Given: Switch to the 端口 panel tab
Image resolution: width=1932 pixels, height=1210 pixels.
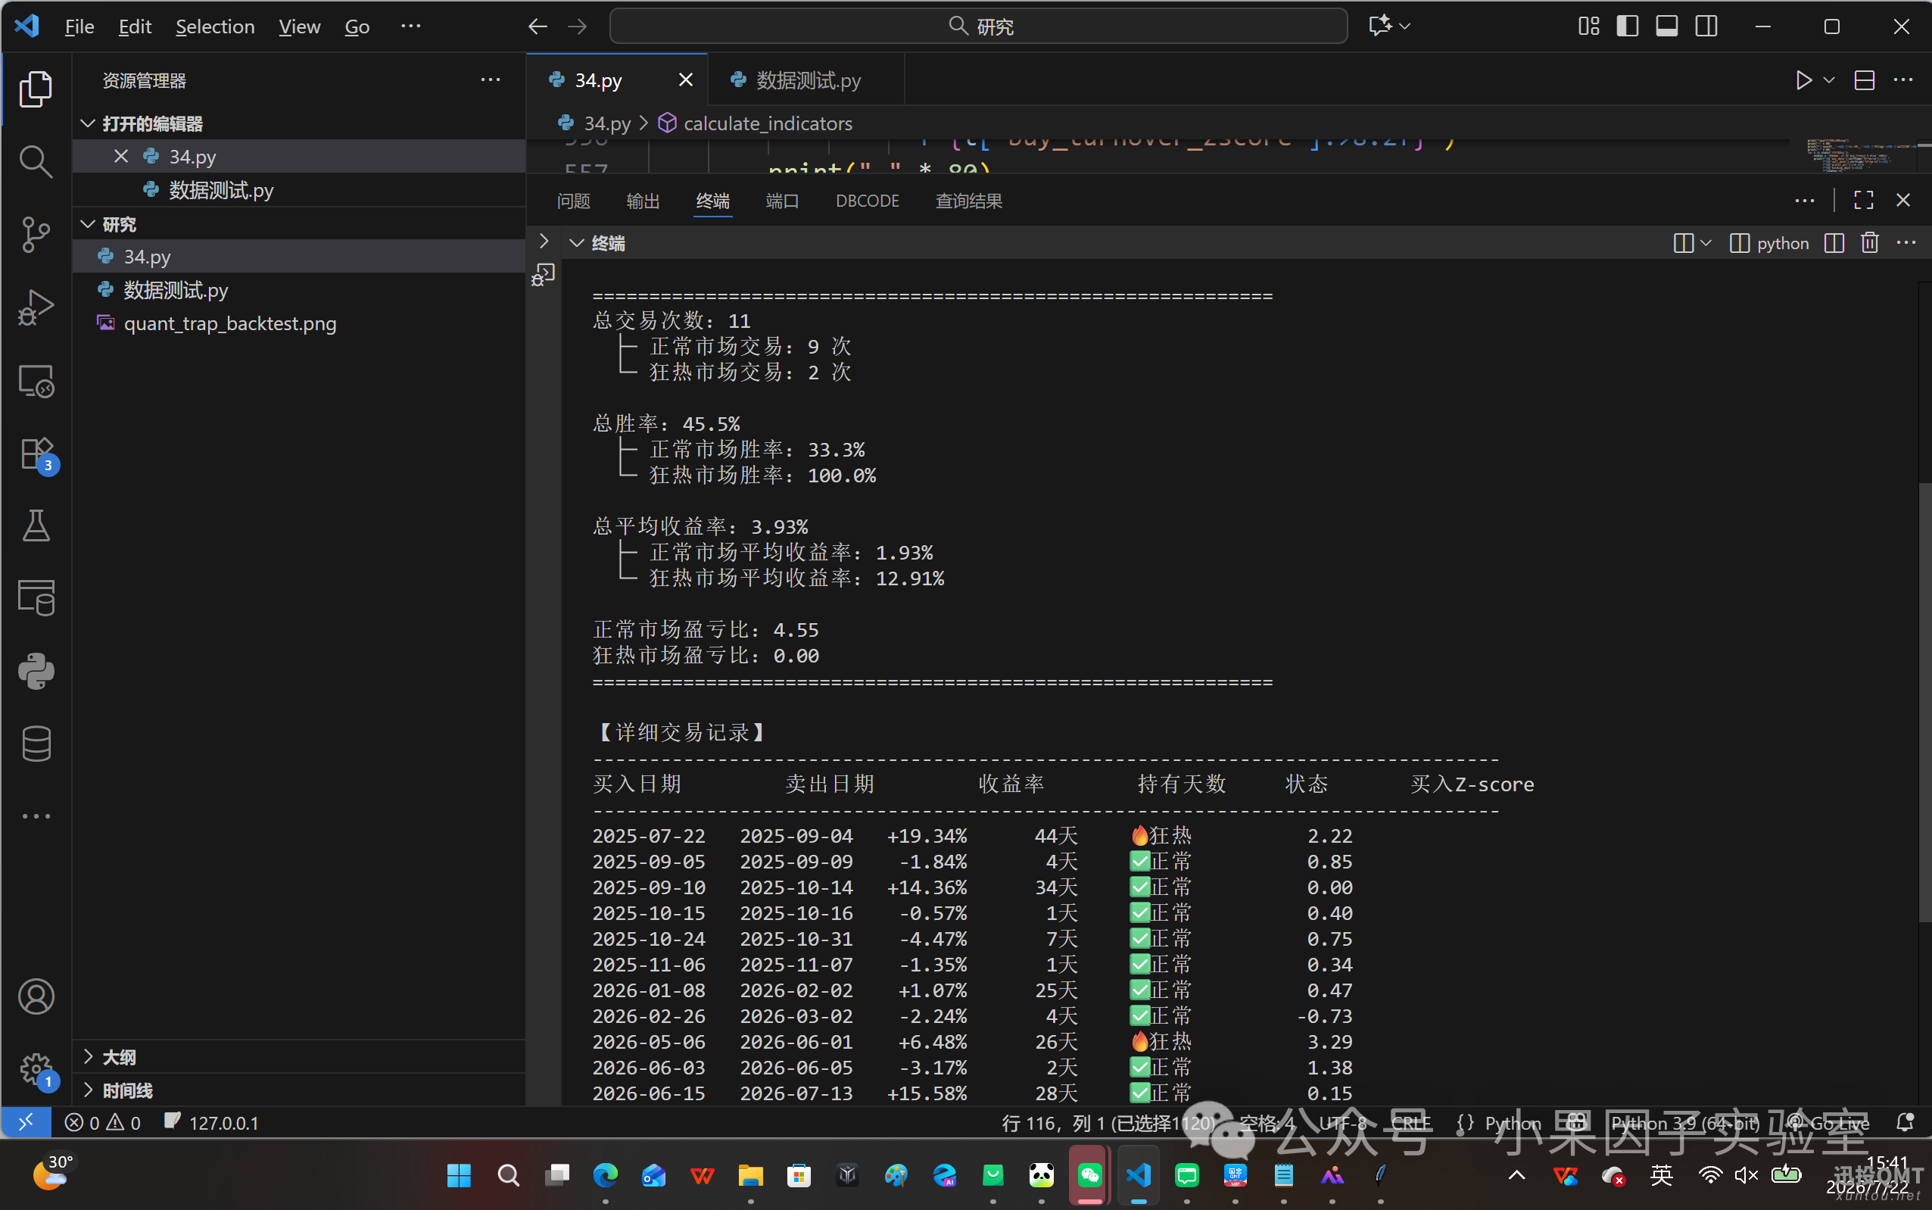Looking at the screenshot, I should [x=782, y=201].
